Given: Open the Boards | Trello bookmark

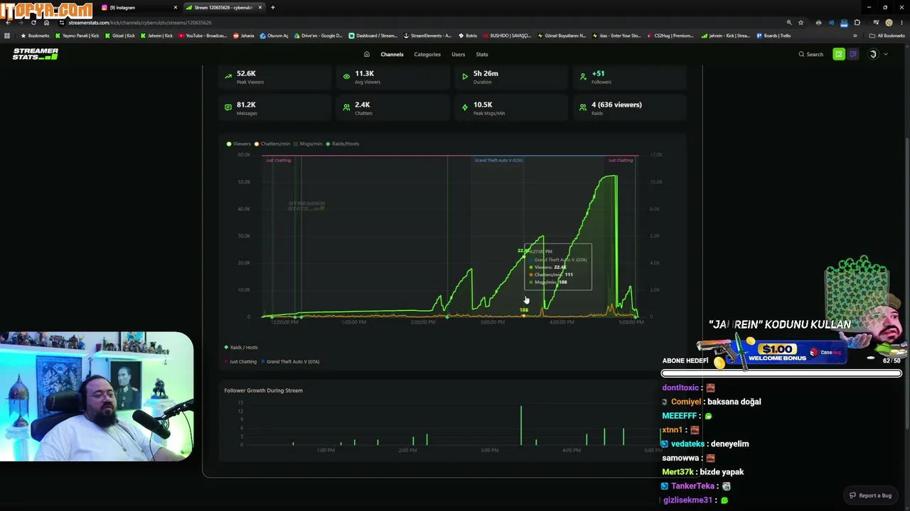Looking at the screenshot, I should pos(773,35).
